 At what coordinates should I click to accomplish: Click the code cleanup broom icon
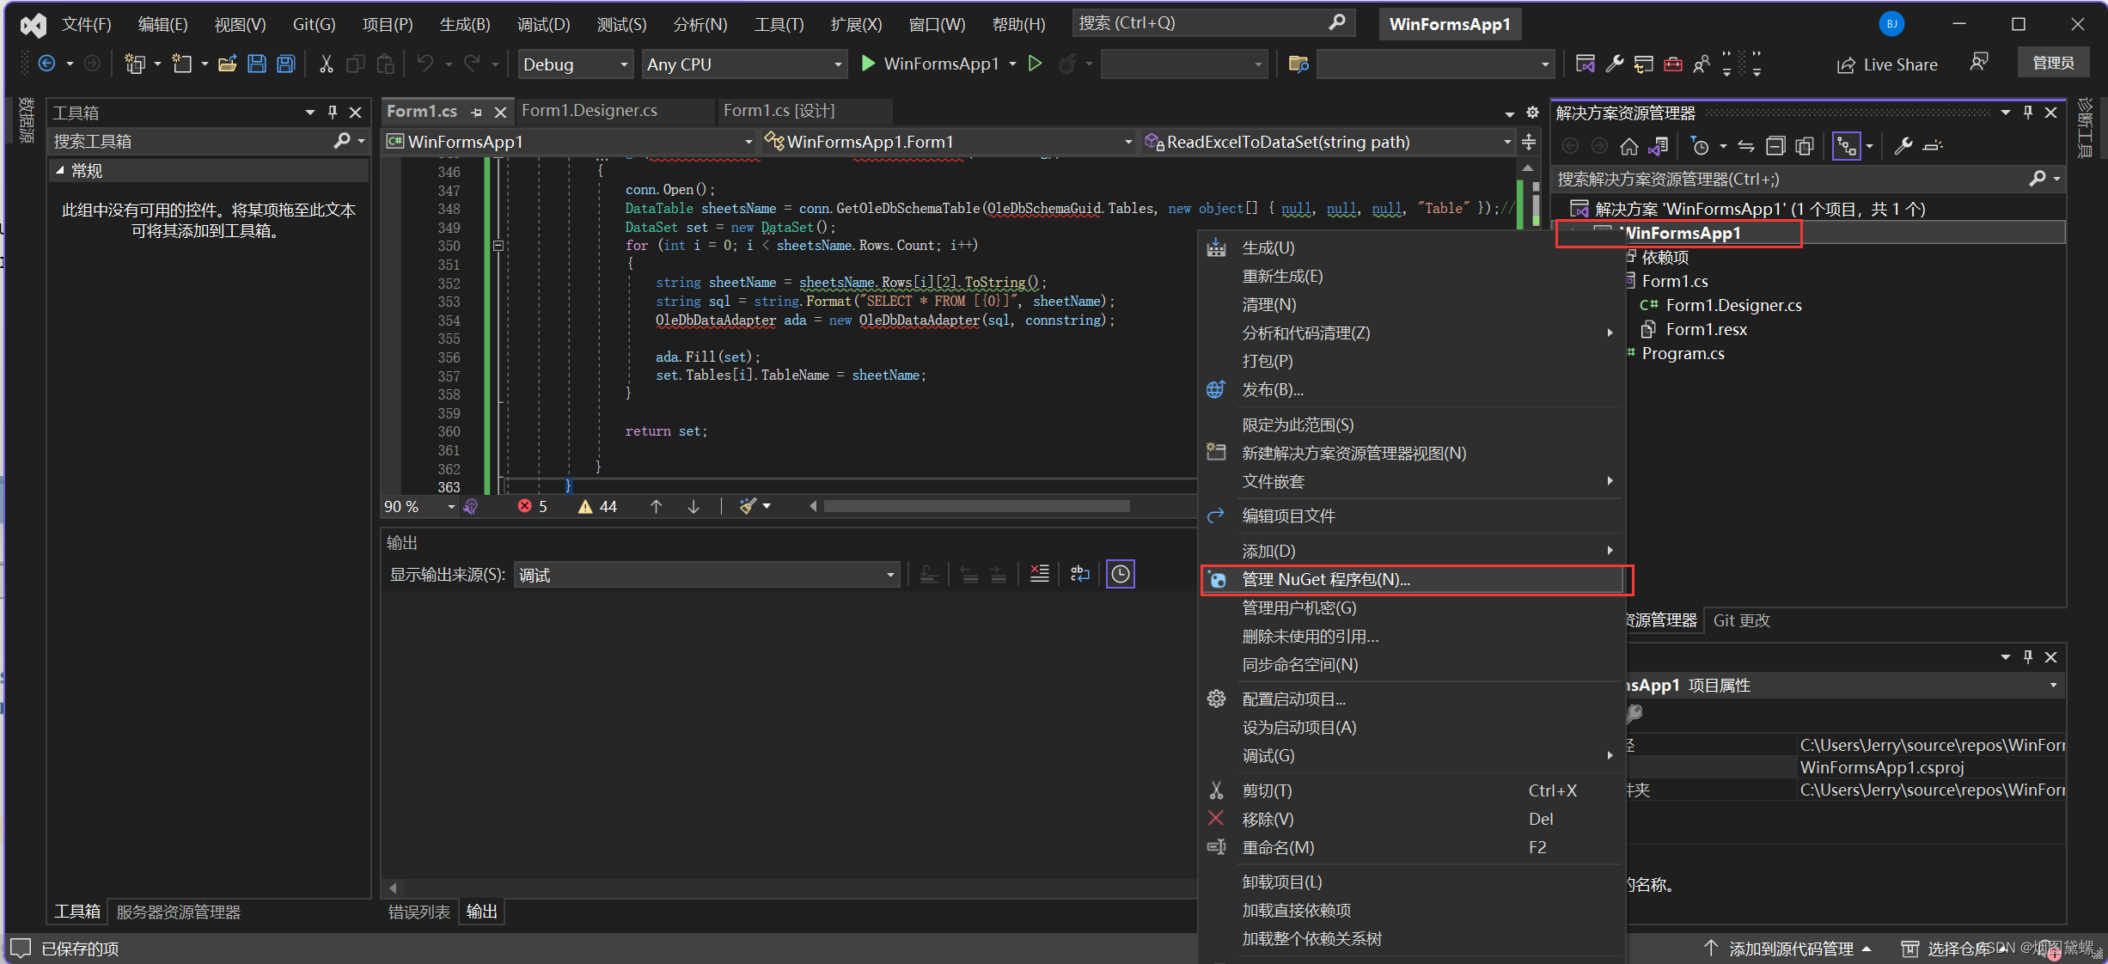click(748, 506)
